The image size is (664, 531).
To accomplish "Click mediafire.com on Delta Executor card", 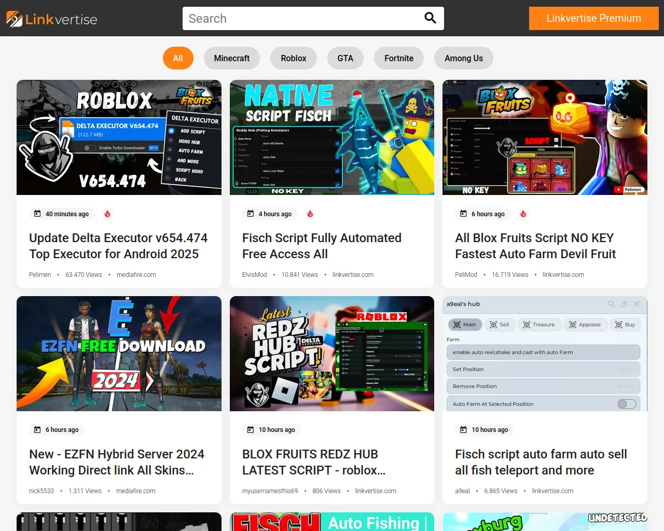I will (136, 275).
